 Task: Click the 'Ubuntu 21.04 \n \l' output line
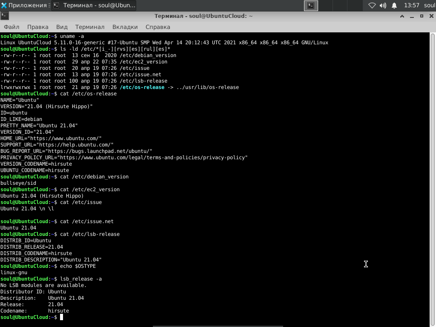coord(27,209)
